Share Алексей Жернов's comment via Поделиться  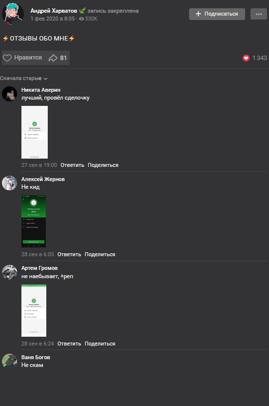(x=100, y=254)
